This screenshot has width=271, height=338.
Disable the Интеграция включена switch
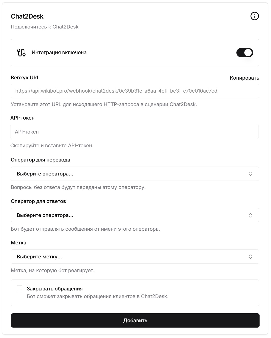coord(245,53)
